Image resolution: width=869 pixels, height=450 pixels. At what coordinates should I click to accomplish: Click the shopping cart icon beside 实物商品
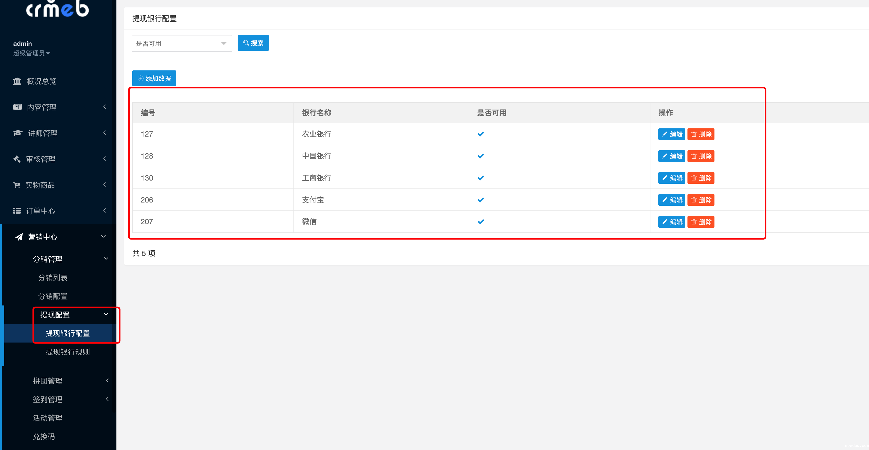(x=17, y=185)
